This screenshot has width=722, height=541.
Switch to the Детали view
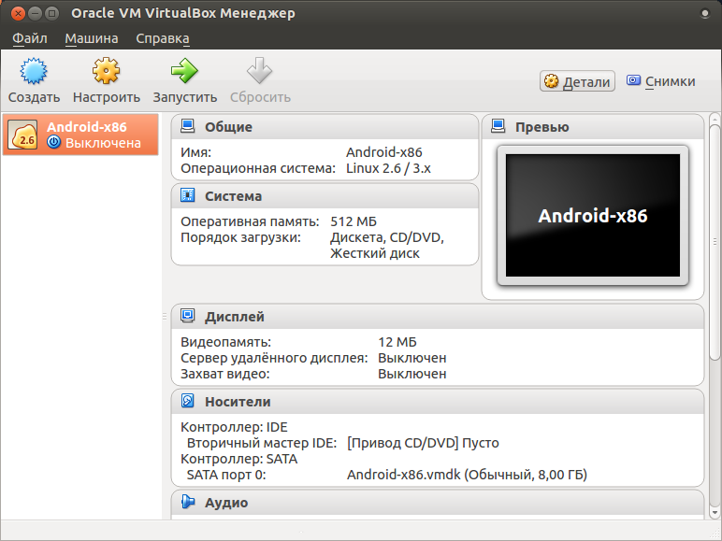[x=577, y=81]
